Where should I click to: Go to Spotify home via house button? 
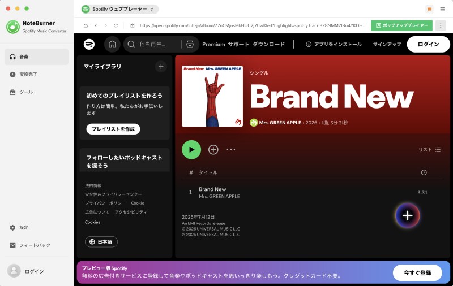click(x=112, y=44)
